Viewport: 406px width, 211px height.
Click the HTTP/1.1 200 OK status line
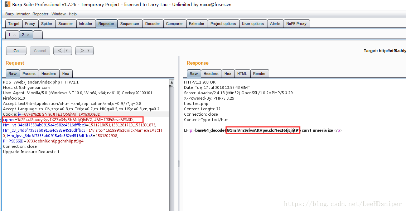point(200,82)
